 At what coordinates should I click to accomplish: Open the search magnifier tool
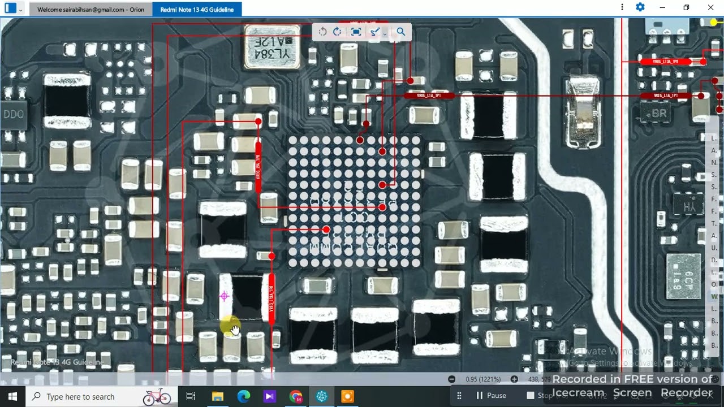pyautogui.click(x=401, y=32)
